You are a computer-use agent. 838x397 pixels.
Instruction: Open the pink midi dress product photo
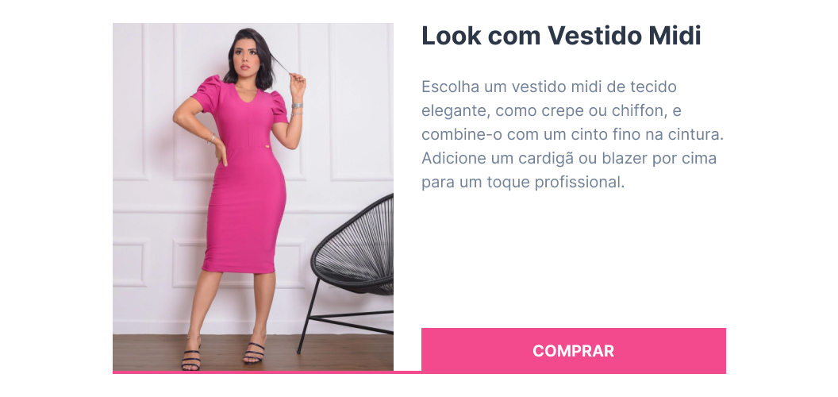pos(253,197)
